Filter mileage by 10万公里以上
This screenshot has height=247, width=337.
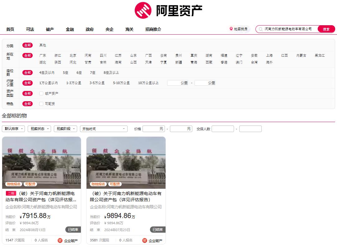148,83
